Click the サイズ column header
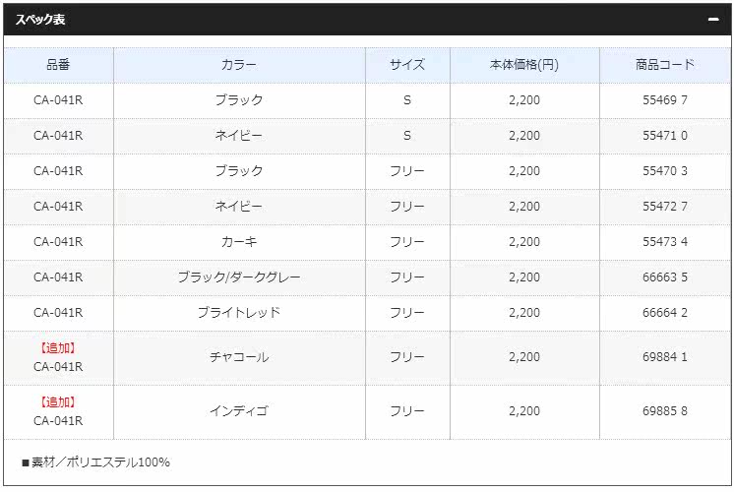734x492 pixels. pos(407,65)
